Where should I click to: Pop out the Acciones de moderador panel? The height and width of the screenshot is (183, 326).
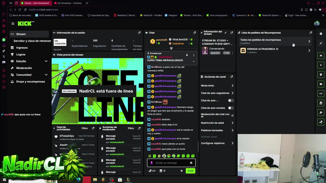(x=139, y=128)
